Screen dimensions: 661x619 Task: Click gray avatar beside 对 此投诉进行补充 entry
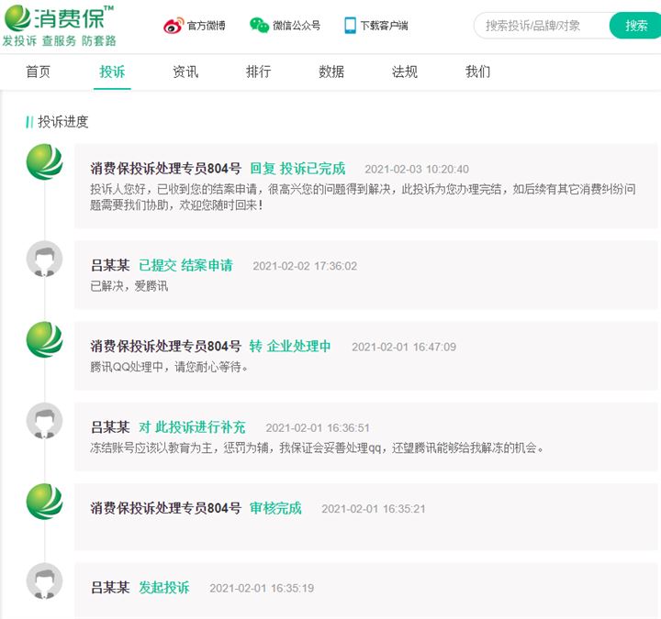click(44, 420)
